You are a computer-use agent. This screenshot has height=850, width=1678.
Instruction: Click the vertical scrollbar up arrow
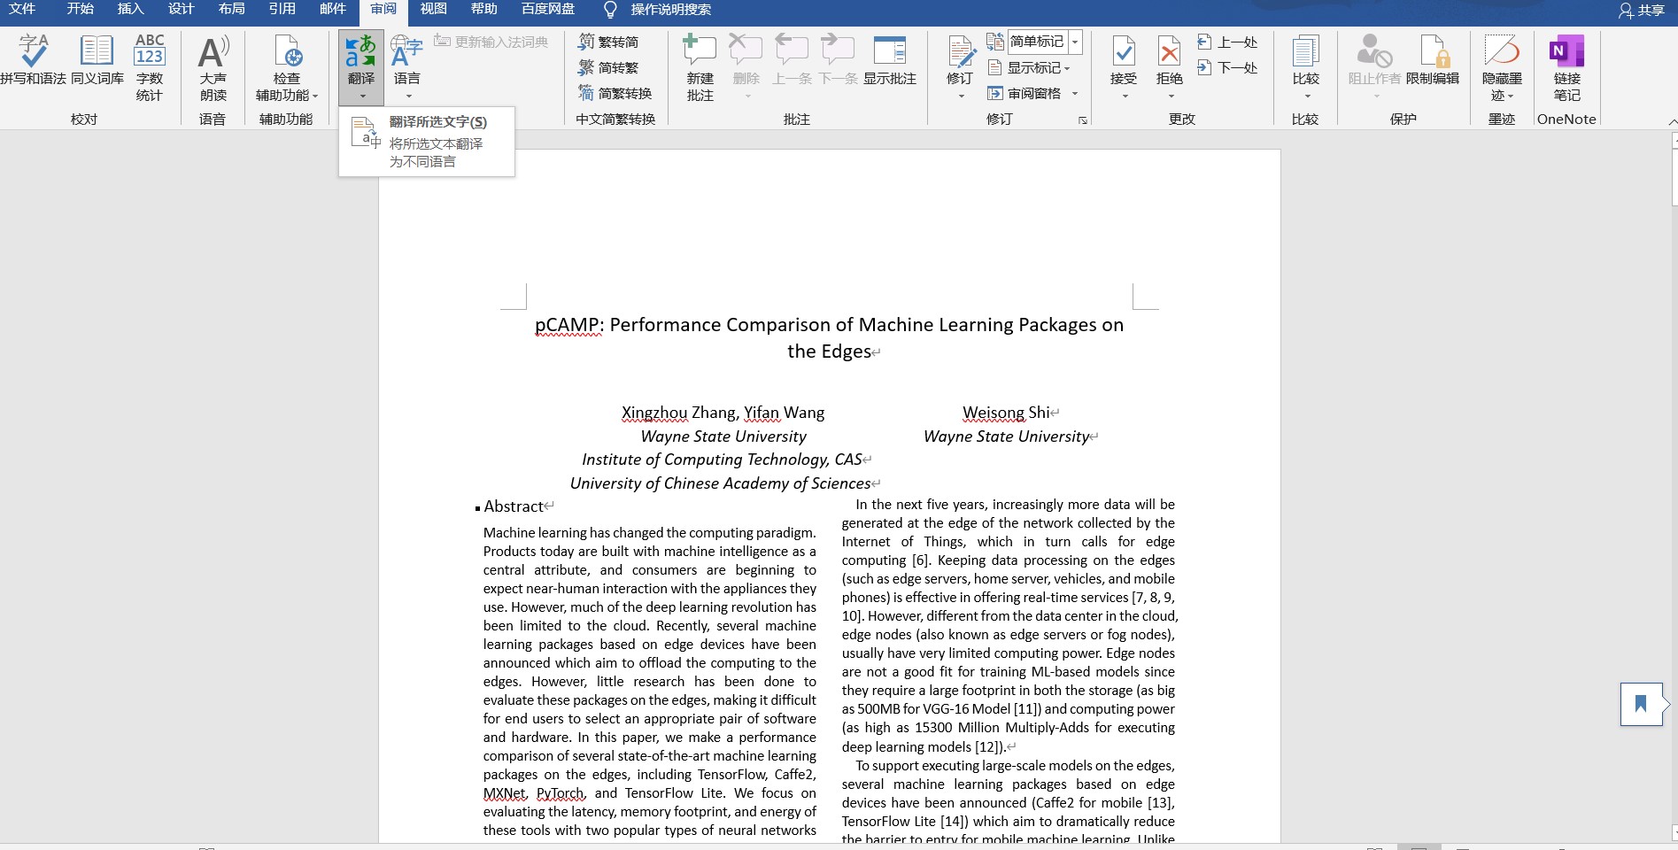[1674, 139]
